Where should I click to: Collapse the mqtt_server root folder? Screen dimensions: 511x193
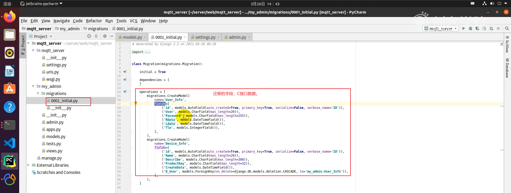28,43
